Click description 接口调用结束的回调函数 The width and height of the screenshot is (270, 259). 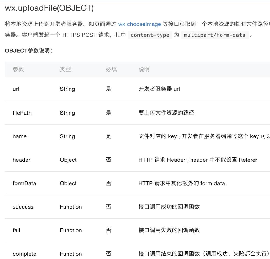(x=204, y=254)
